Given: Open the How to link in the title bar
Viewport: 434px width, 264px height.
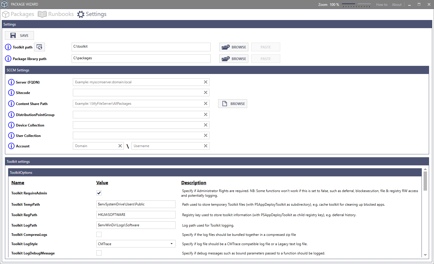Looking at the screenshot, I should click(381, 4).
